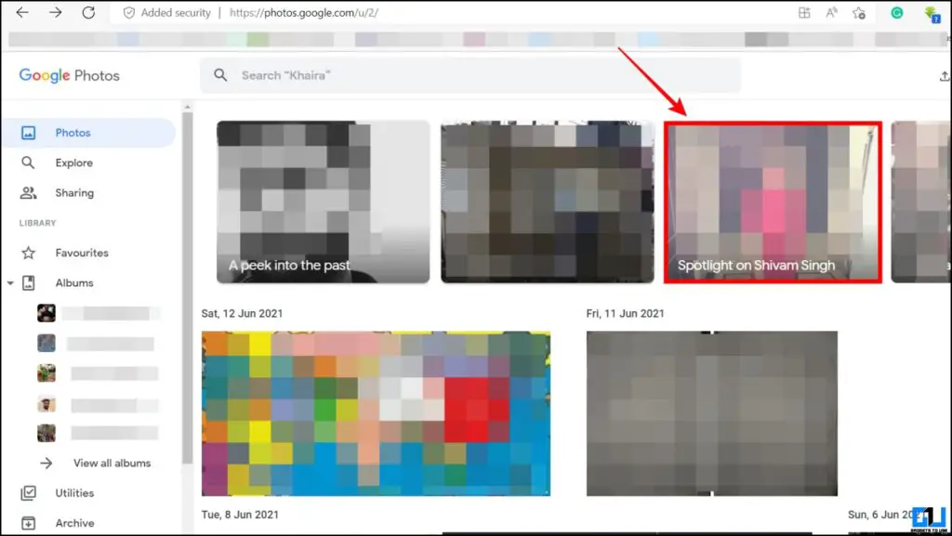Click the sidebar vertical scrollbar thumb
This screenshot has height=536, width=952.
pos(187,288)
